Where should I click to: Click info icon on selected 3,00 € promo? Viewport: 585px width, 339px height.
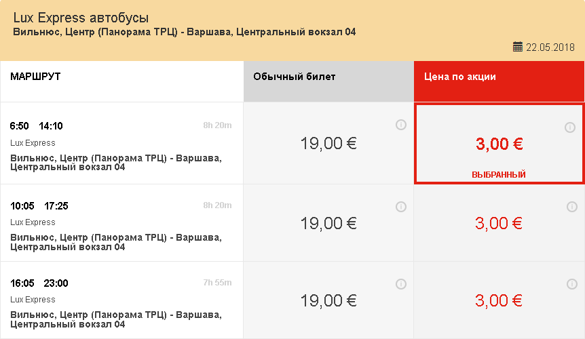[569, 127]
